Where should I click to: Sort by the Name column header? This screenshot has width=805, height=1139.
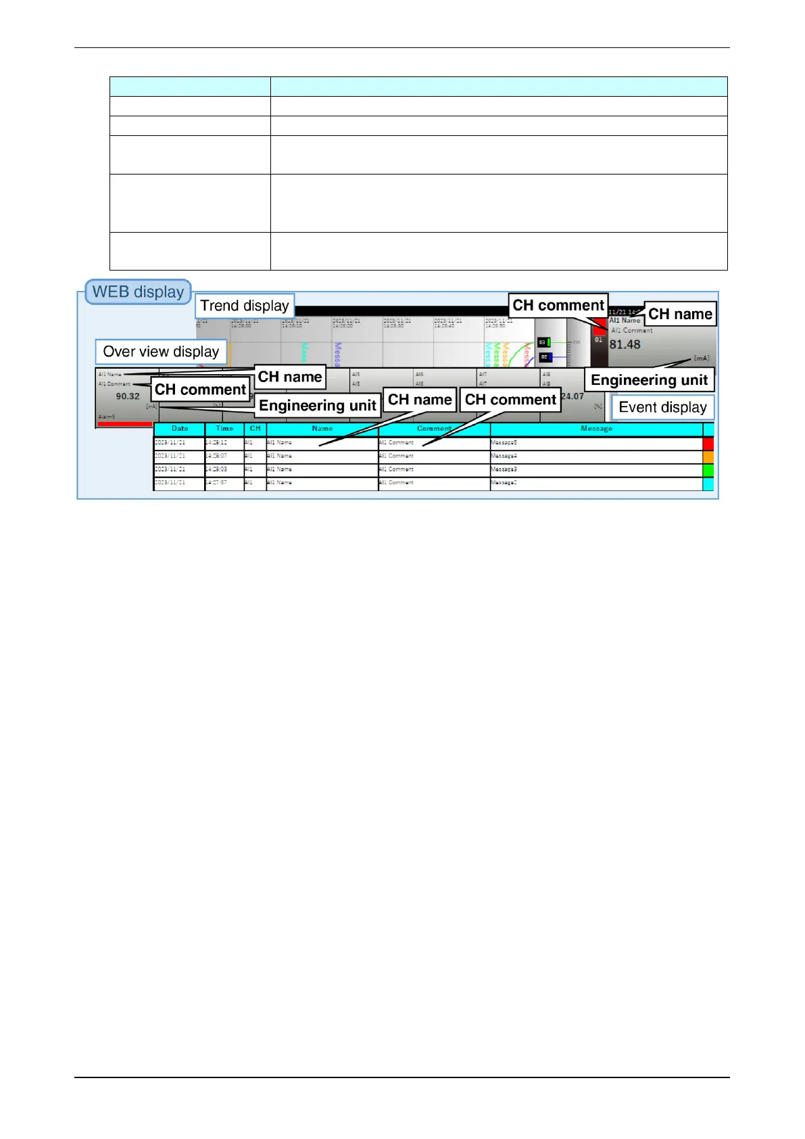pyautogui.click(x=322, y=429)
